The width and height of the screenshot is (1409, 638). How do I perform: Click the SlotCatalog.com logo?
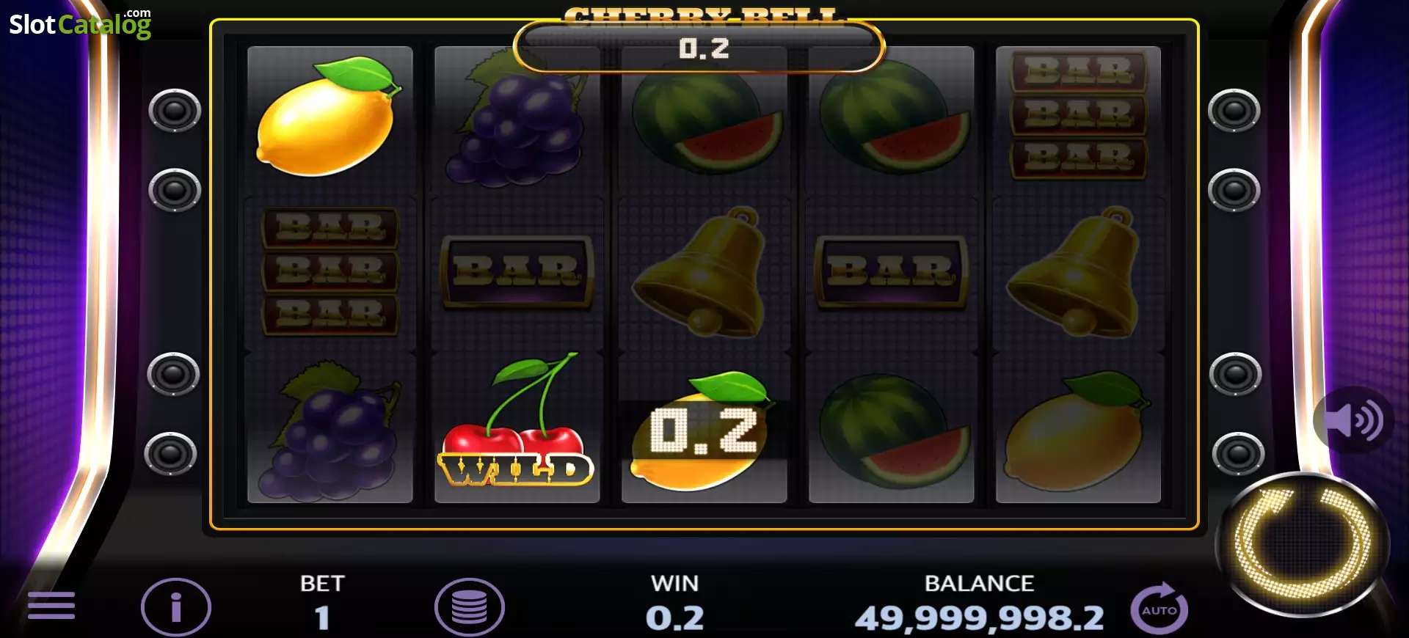tap(81, 23)
